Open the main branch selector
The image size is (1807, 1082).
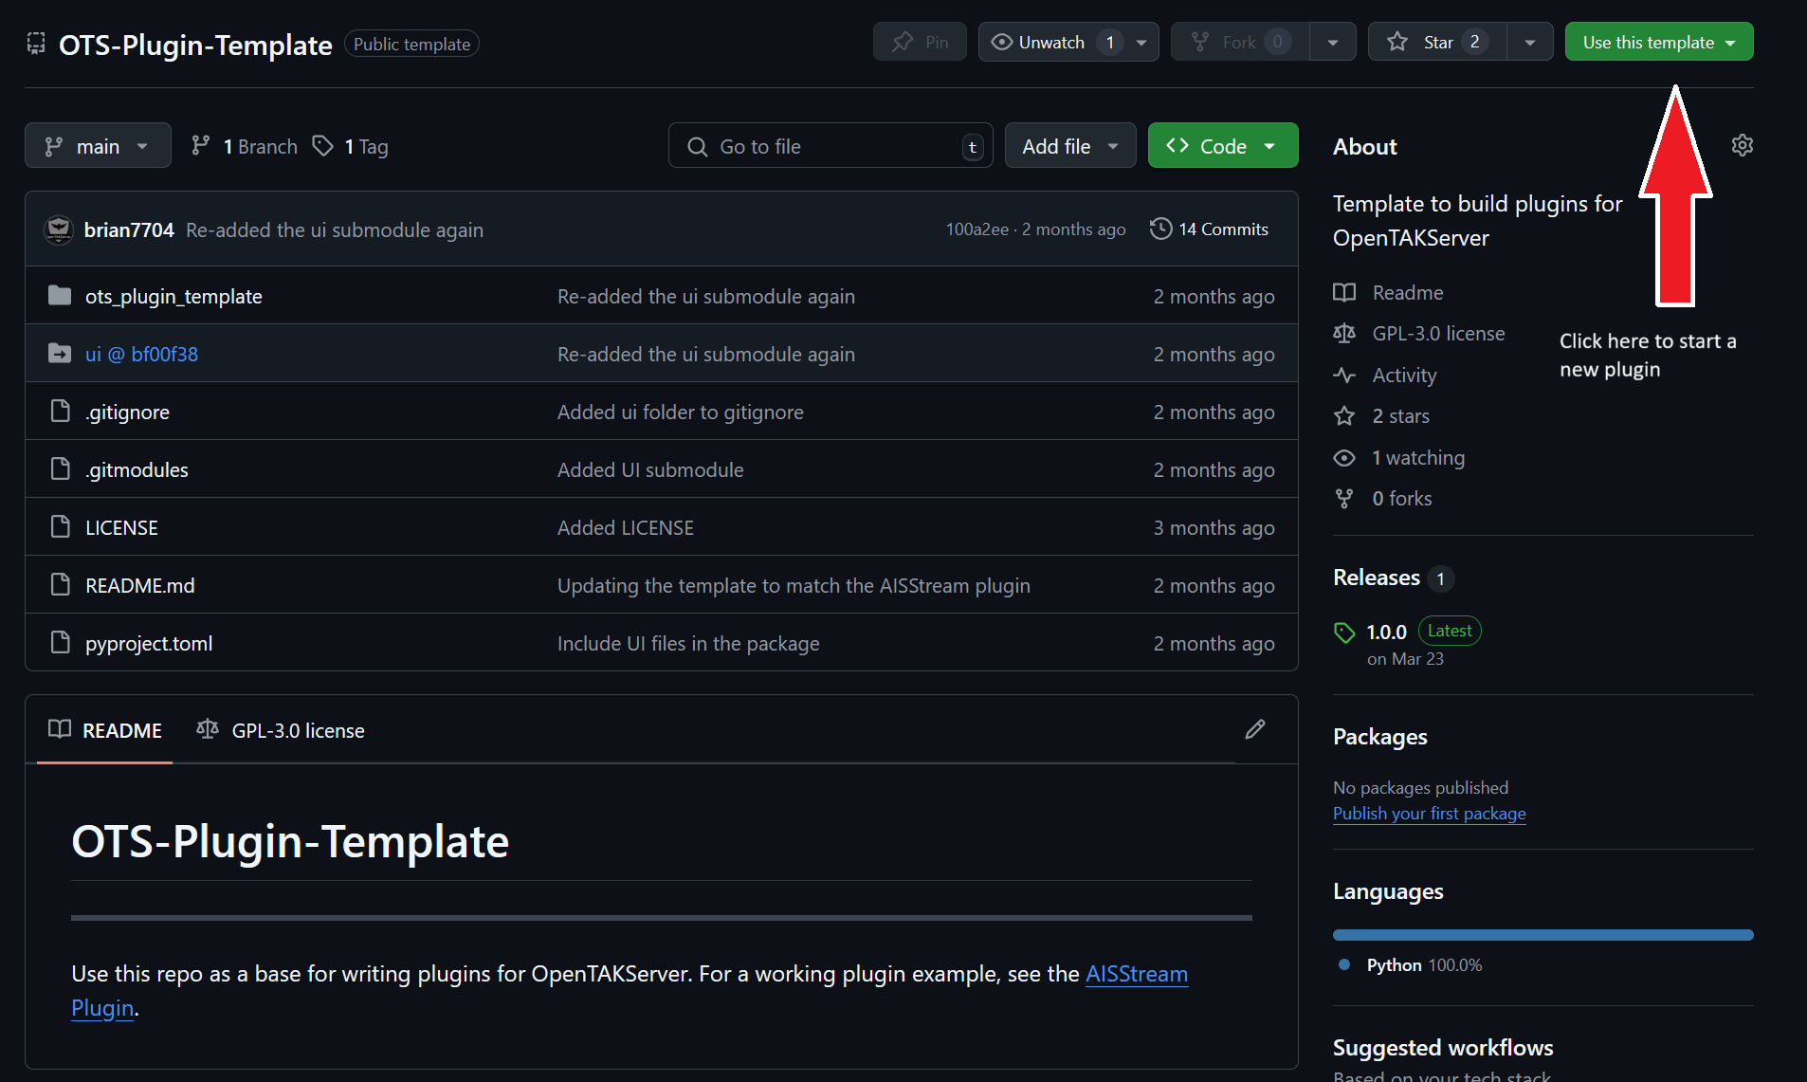[98, 145]
